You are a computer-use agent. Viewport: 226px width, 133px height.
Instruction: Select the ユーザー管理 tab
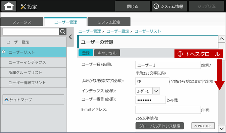click(x=66, y=22)
